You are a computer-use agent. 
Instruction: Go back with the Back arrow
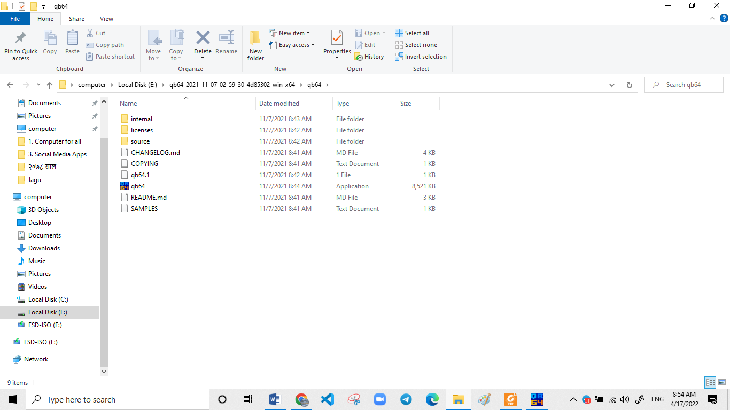coord(10,85)
